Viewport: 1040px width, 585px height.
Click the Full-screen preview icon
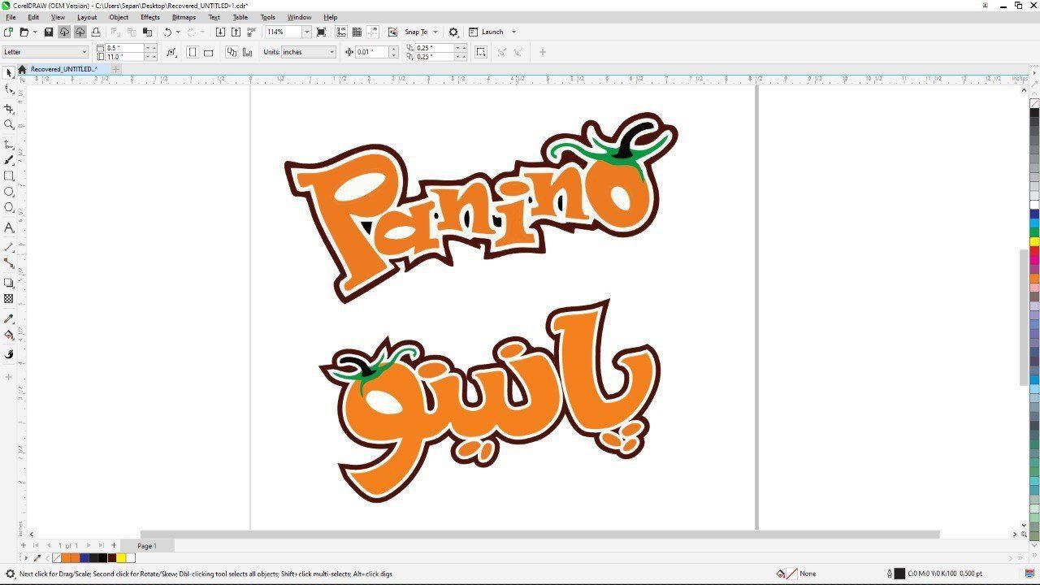click(x=322, y=32)
